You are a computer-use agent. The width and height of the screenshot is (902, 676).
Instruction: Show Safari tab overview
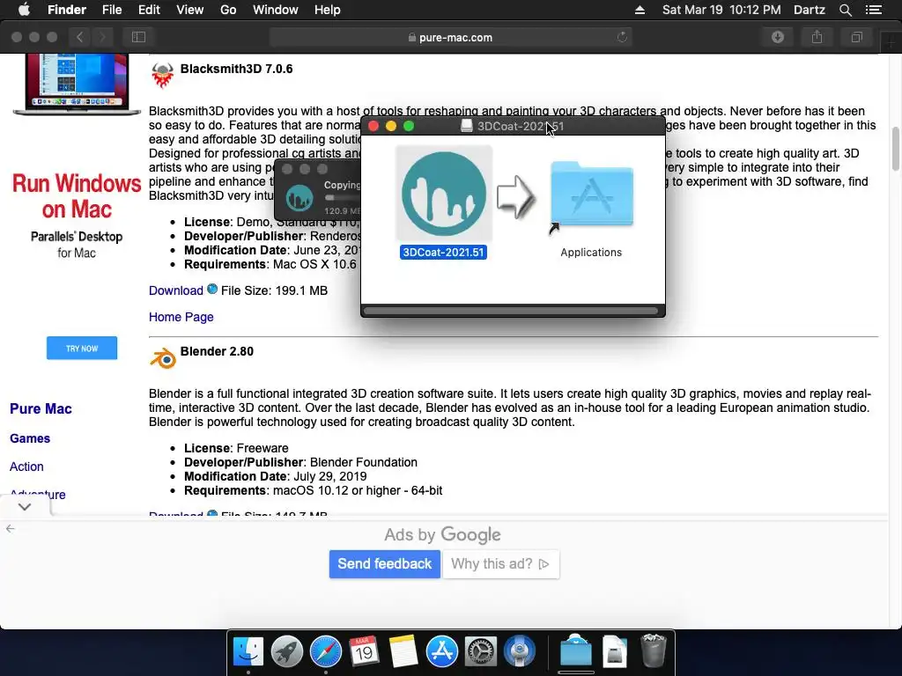click(856, 37)
